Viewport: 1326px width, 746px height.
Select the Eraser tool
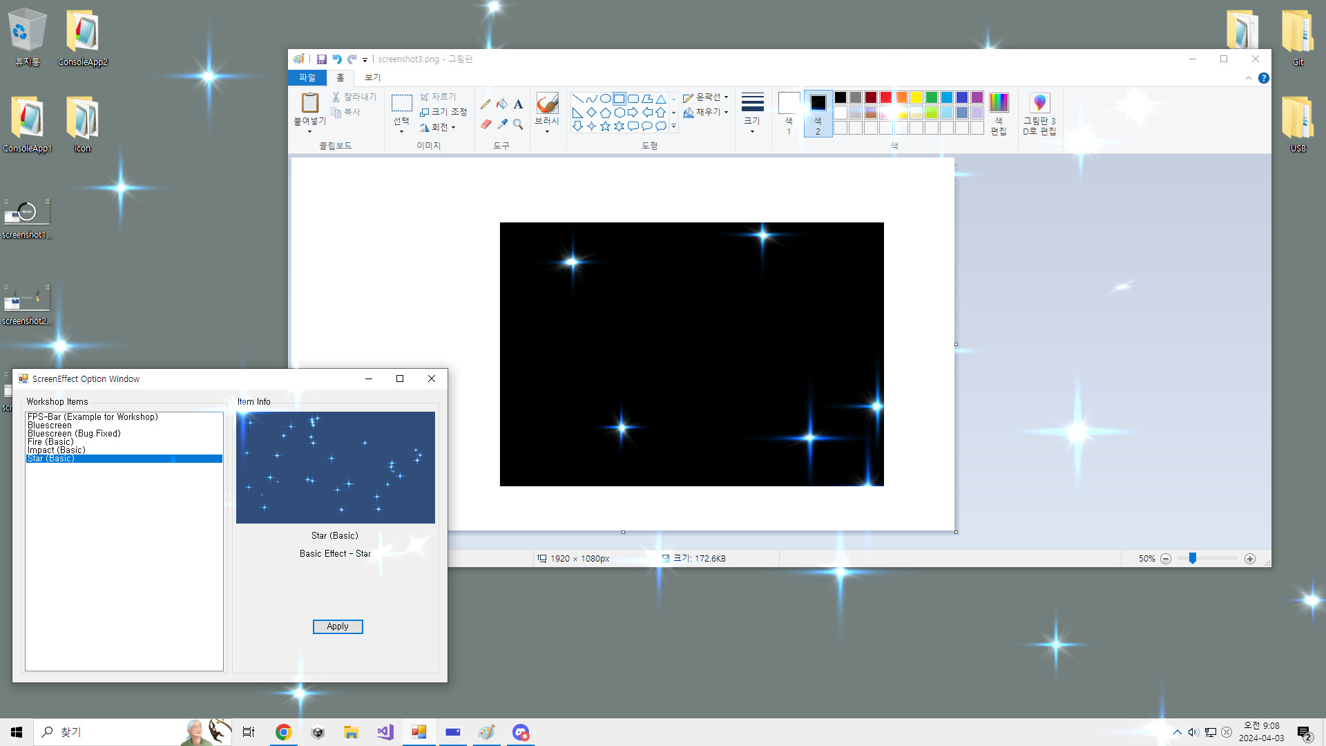tap(486, 124)
